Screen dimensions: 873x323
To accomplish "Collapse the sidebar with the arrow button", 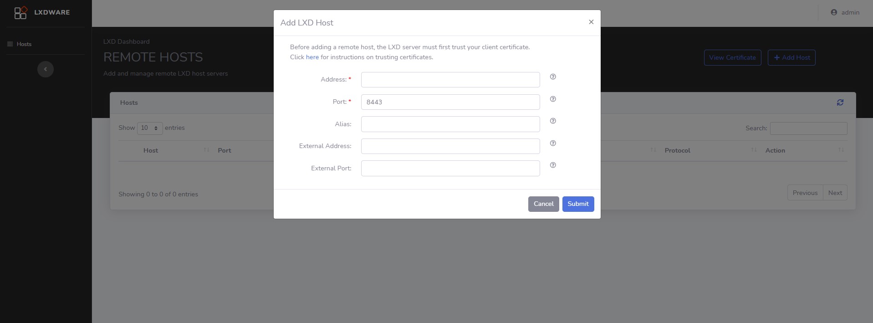I will [46, 69].
